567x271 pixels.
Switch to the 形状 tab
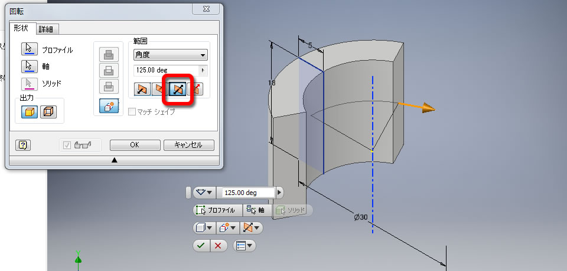[x=22, y=28]
